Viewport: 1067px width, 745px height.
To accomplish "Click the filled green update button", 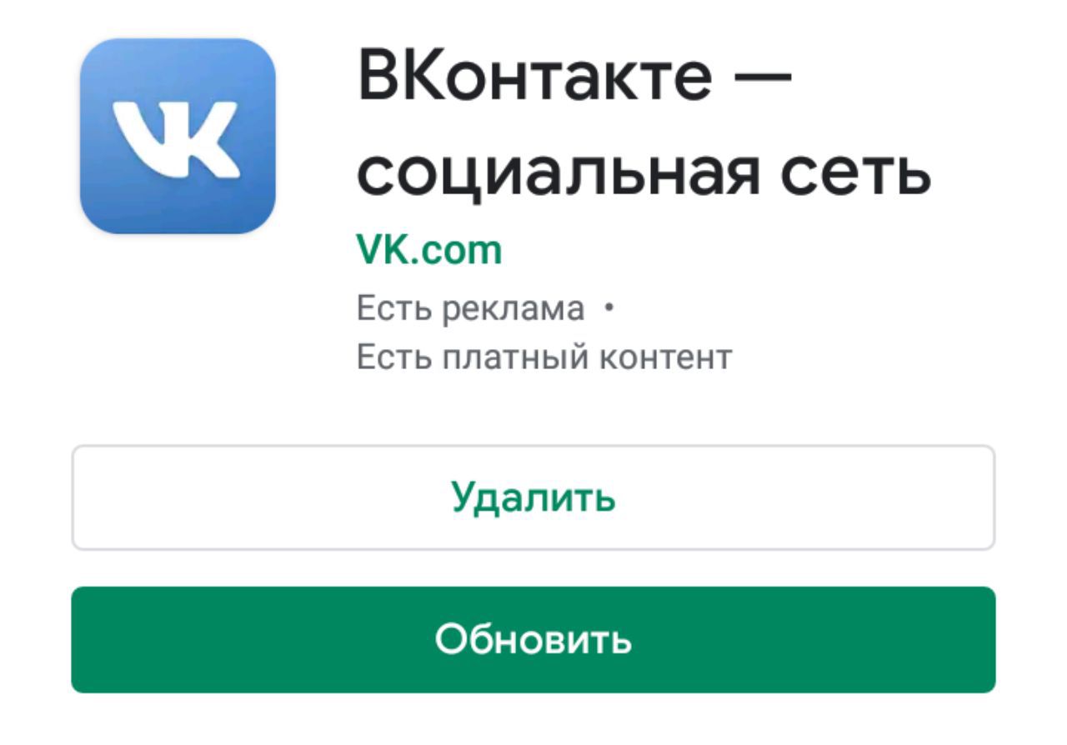I will point(533,640).
